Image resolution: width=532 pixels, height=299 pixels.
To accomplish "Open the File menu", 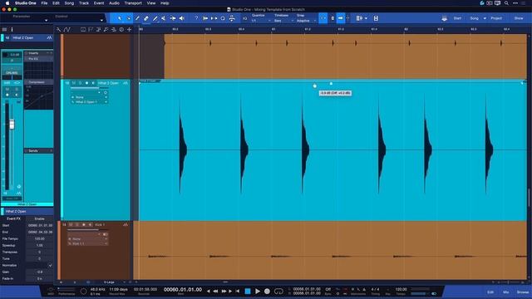I will [x=44, y=3].
